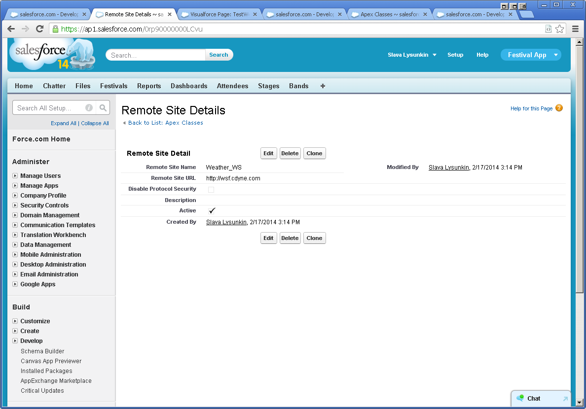Add a tab with the plus icon

(x=323, y=86)
